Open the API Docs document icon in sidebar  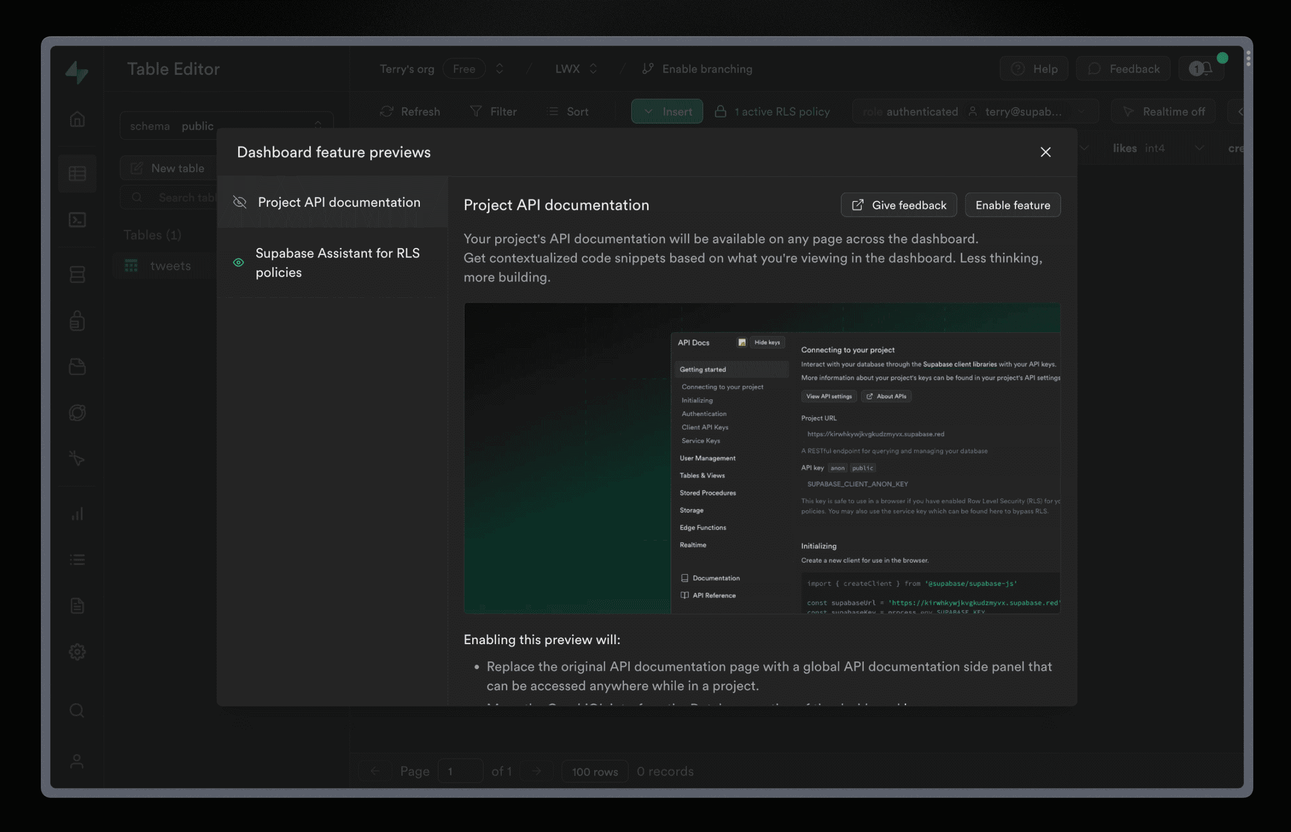77,605
